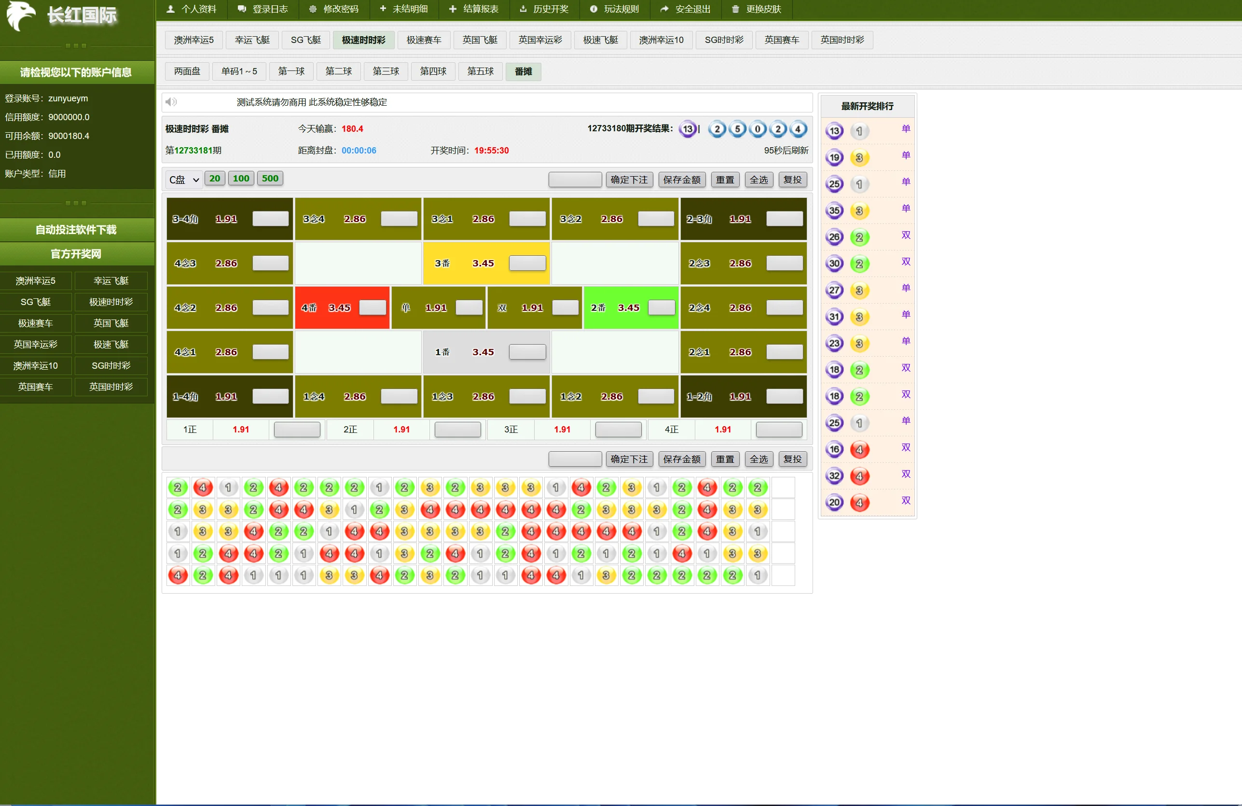
Task: Select the 500 chip amount
Action: pyautogui.click(x=270, y=179)
